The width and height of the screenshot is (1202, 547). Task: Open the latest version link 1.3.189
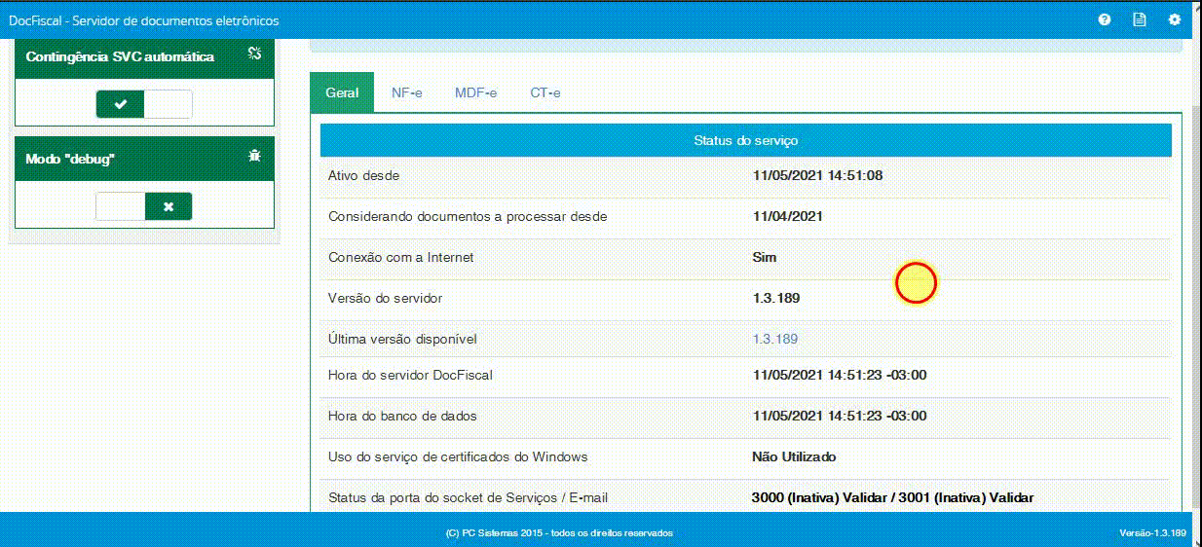tap(774, 339)
